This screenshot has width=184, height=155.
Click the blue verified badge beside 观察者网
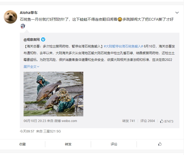(43, 40)
